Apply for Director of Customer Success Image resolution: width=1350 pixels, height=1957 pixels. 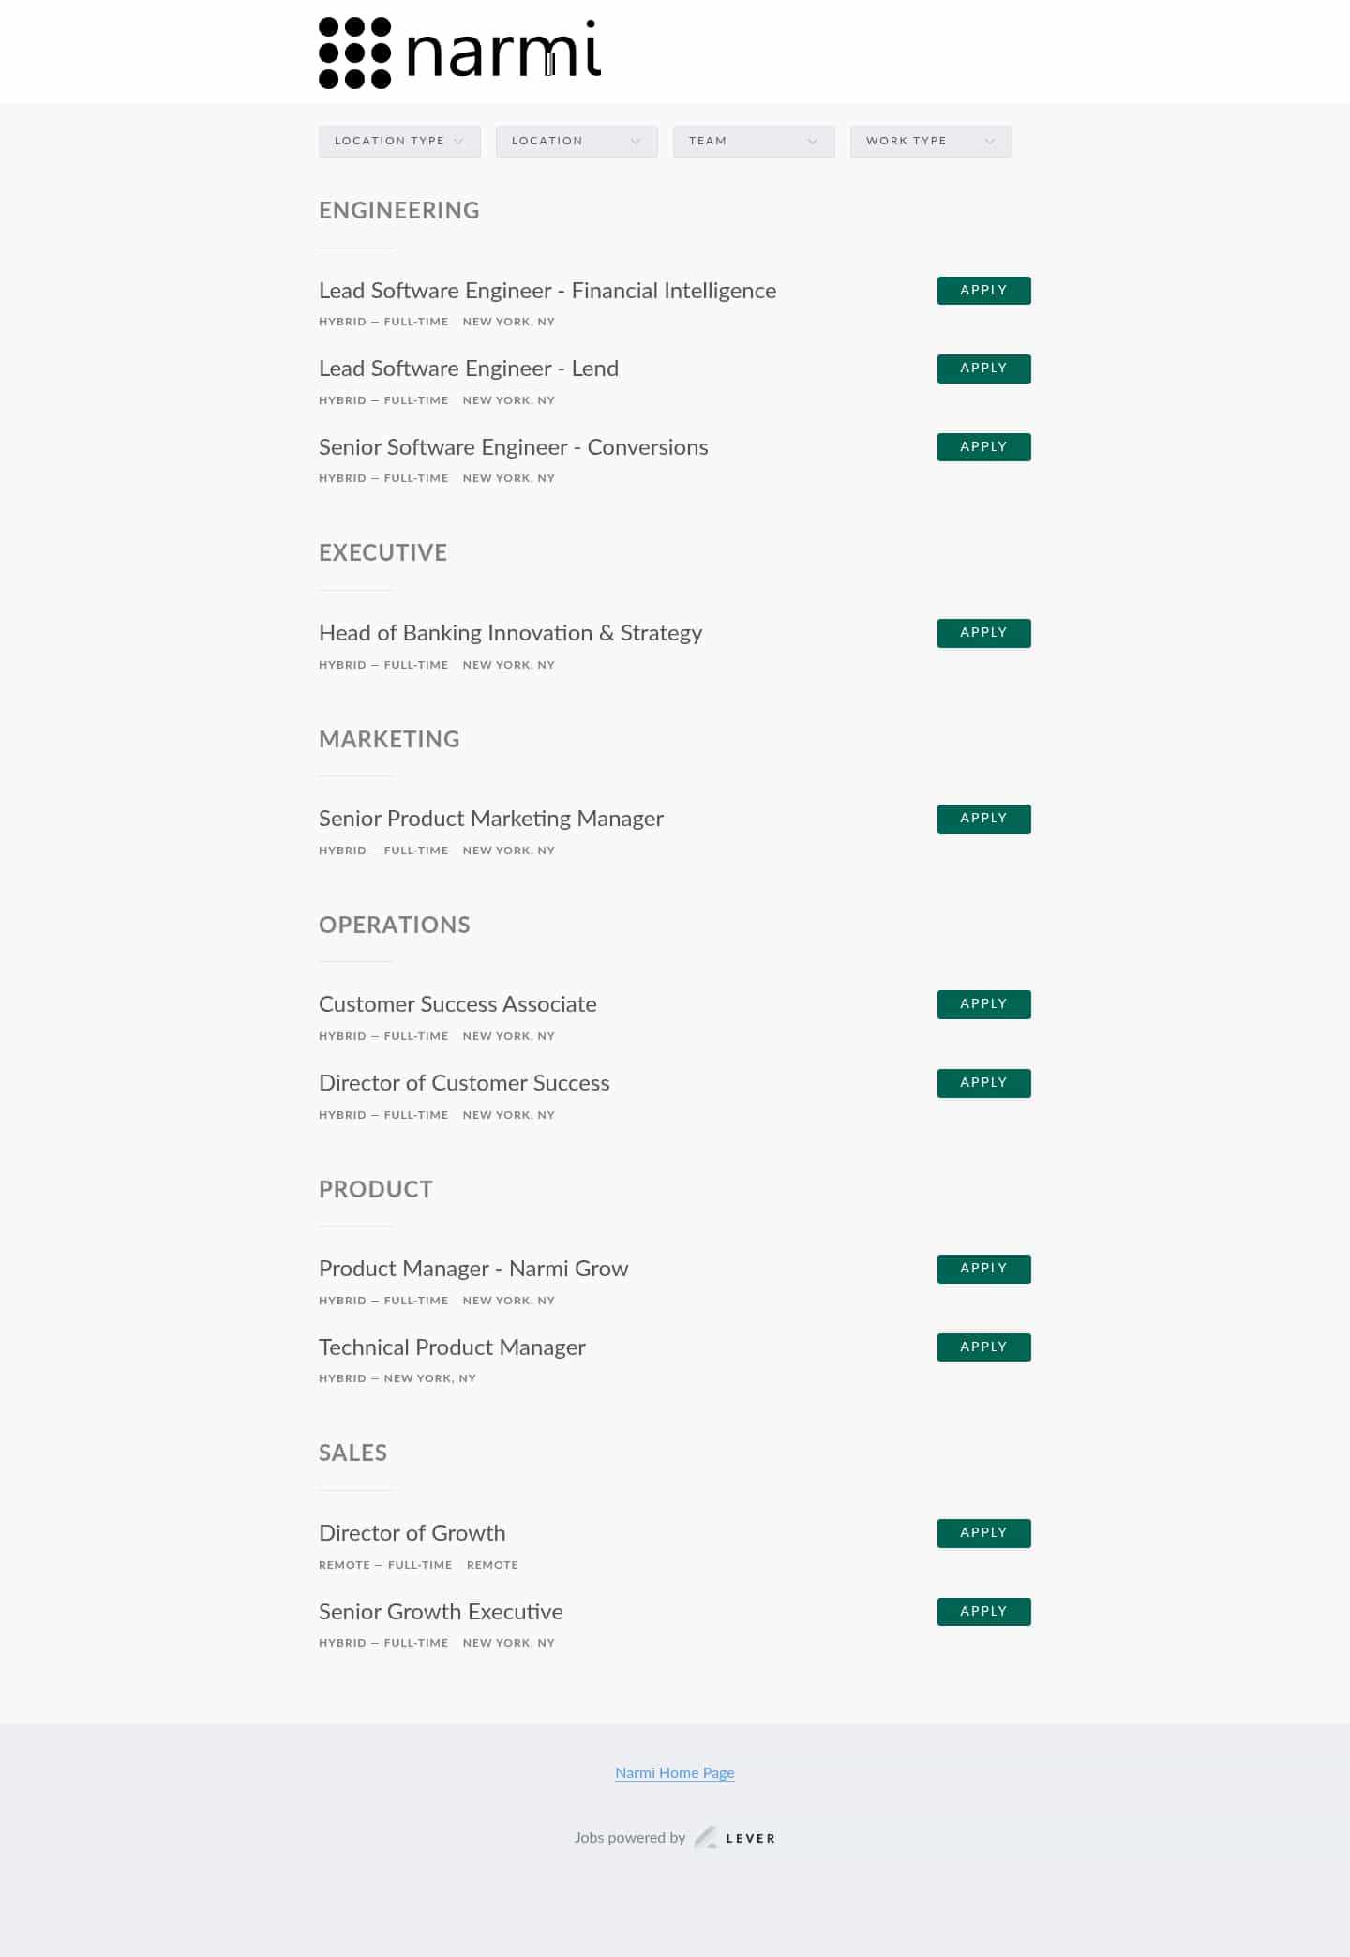click(x=983, y=1083)
